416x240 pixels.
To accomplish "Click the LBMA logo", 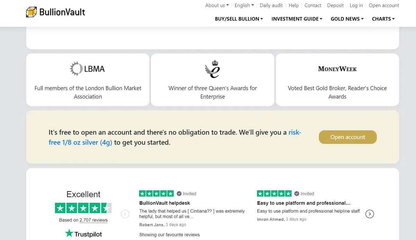I will coord(87,69).
